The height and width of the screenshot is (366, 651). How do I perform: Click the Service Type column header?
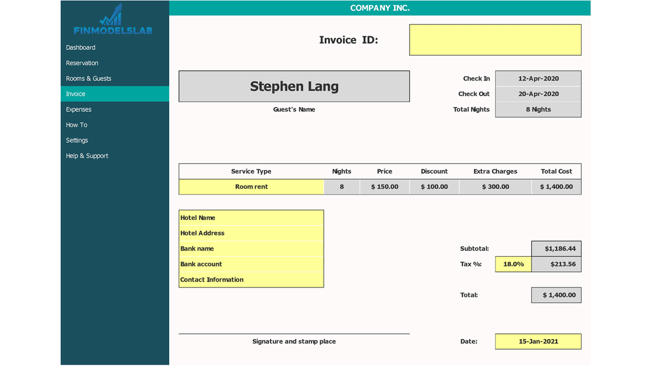click(x=251, y=171)
